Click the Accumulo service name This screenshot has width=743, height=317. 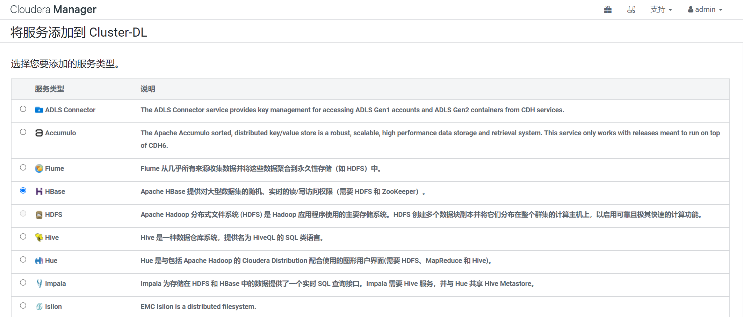tap(60, 133)
